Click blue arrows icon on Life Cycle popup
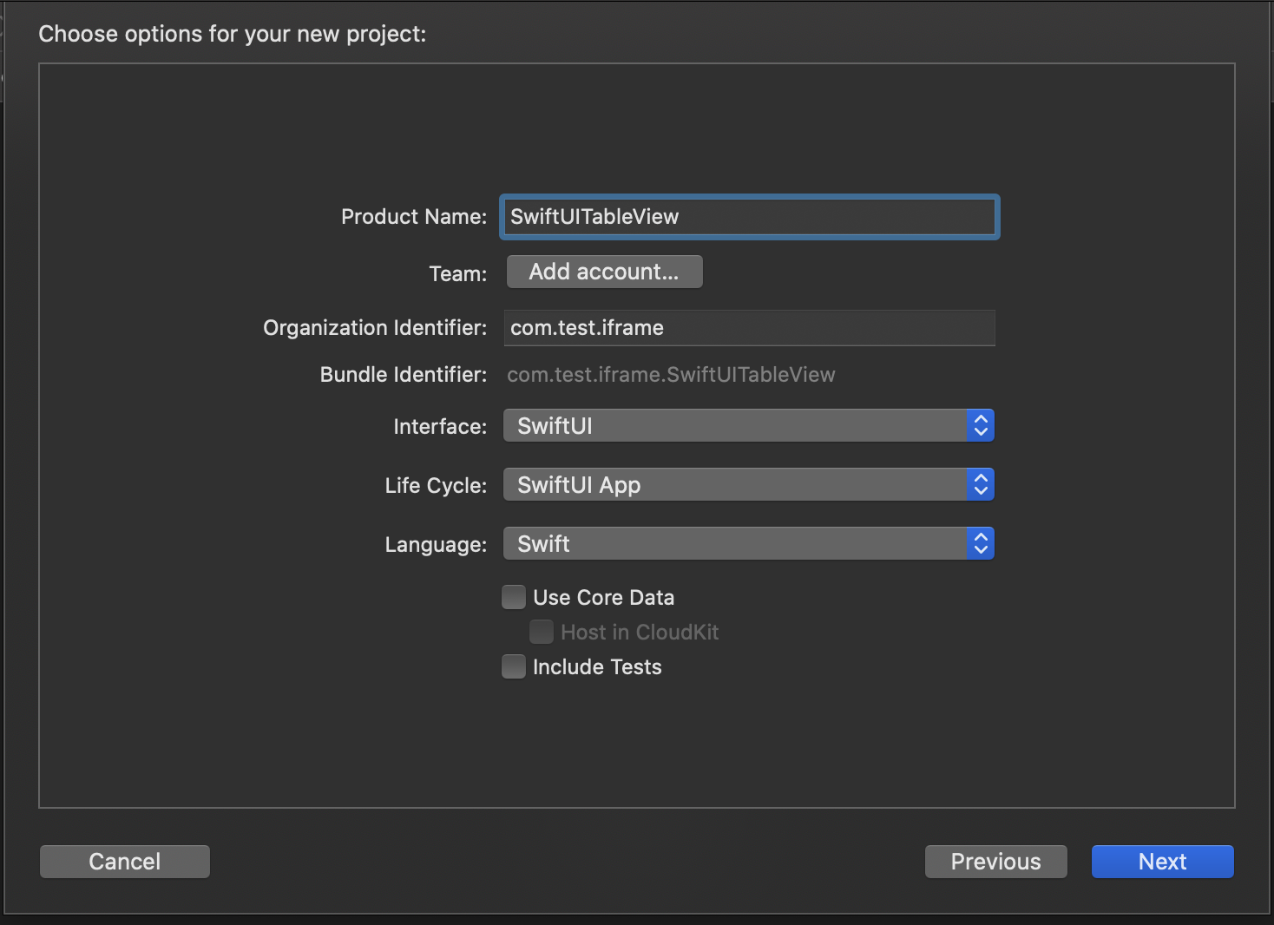Image resolution: width=1274 pixels, height=925 pixels. pos(981,485)
